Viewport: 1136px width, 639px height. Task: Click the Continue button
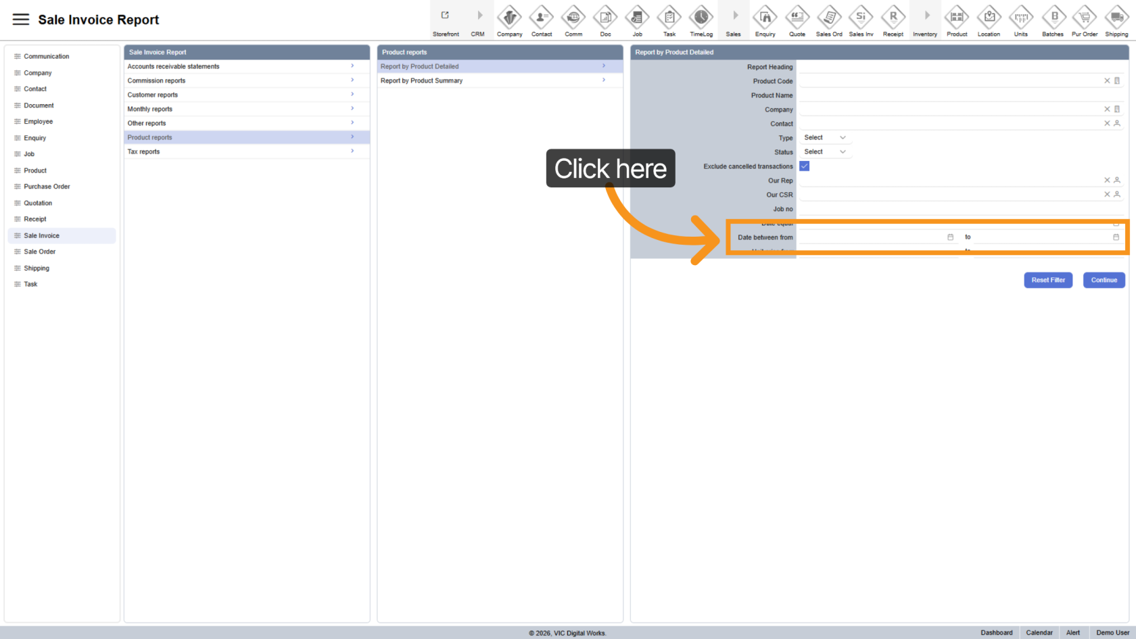point(1104,280)
